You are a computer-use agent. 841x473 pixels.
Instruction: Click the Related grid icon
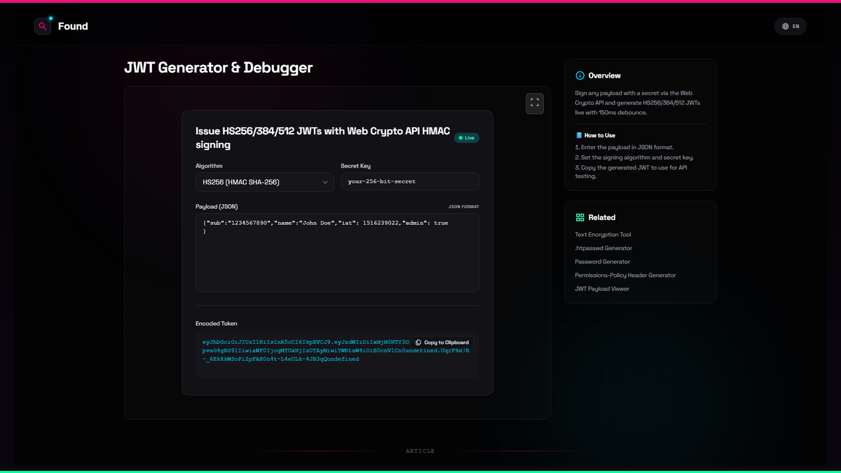pos(580,218)
